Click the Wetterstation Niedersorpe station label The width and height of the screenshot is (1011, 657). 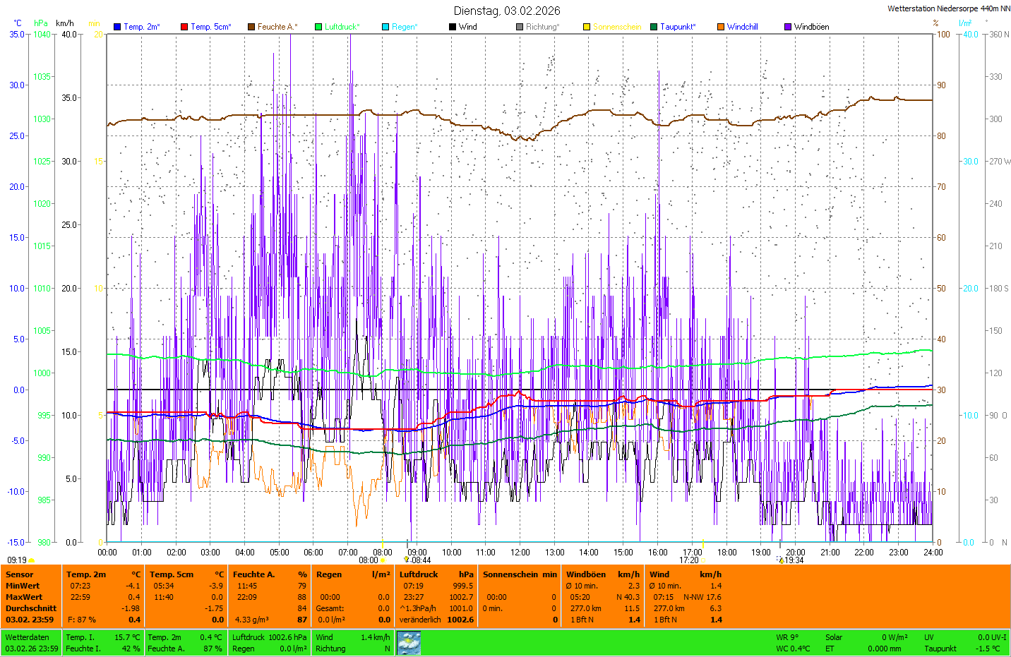pos(948,8)
